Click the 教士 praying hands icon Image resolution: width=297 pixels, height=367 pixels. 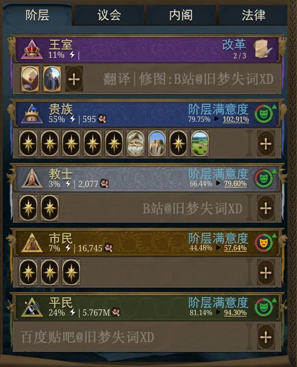tap(32, 178)
